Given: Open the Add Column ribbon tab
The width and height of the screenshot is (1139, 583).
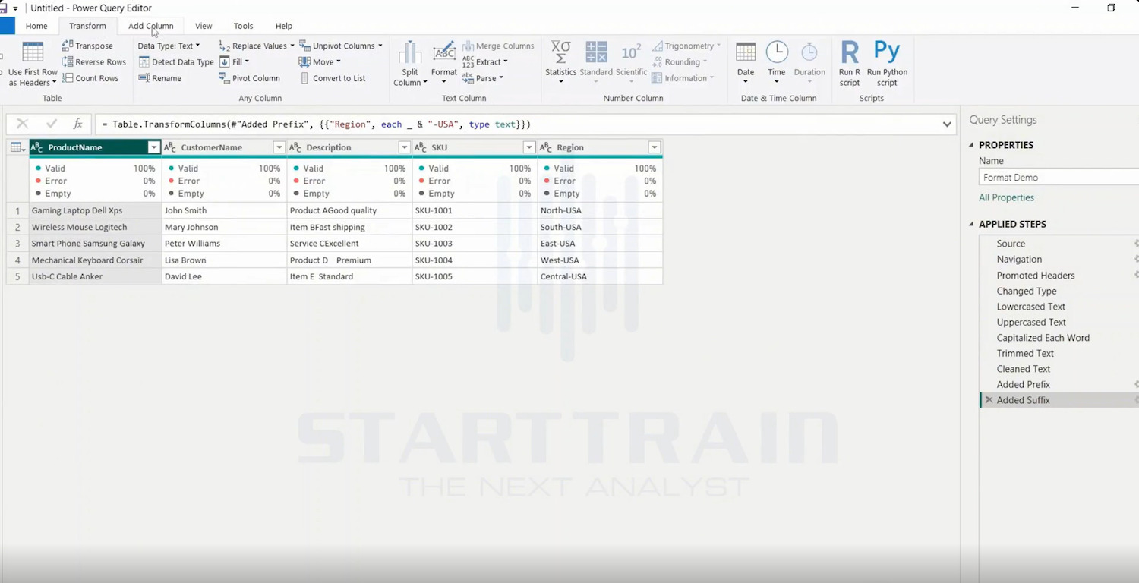Looking at the screenshot, I should click(150, 26).
